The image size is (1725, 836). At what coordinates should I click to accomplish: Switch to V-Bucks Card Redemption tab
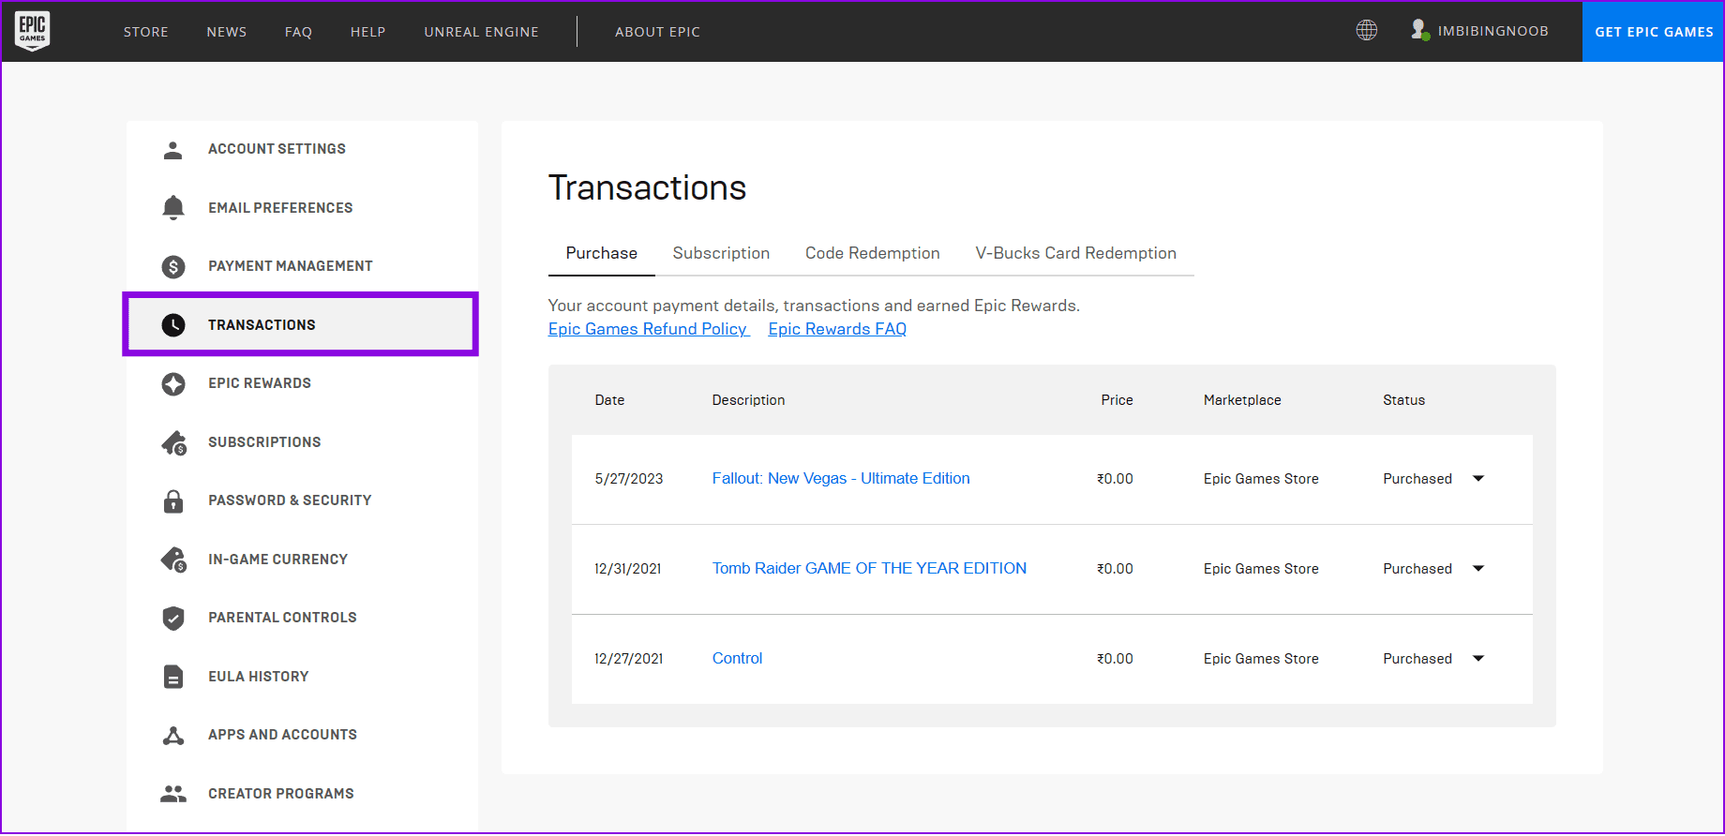click(x=1076, y=253)
